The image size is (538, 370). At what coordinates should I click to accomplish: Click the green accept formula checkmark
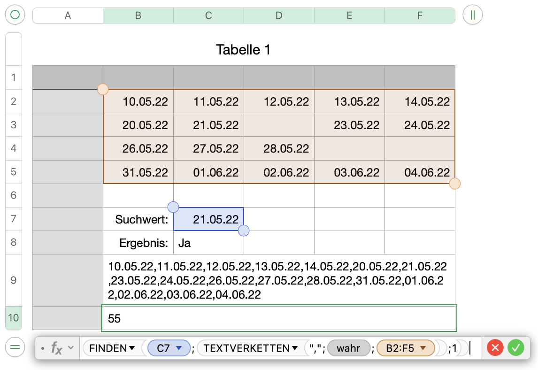[515, 348]
